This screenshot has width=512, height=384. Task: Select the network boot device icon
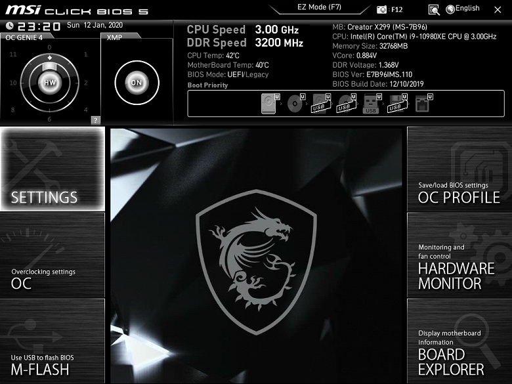pos(423,104)
